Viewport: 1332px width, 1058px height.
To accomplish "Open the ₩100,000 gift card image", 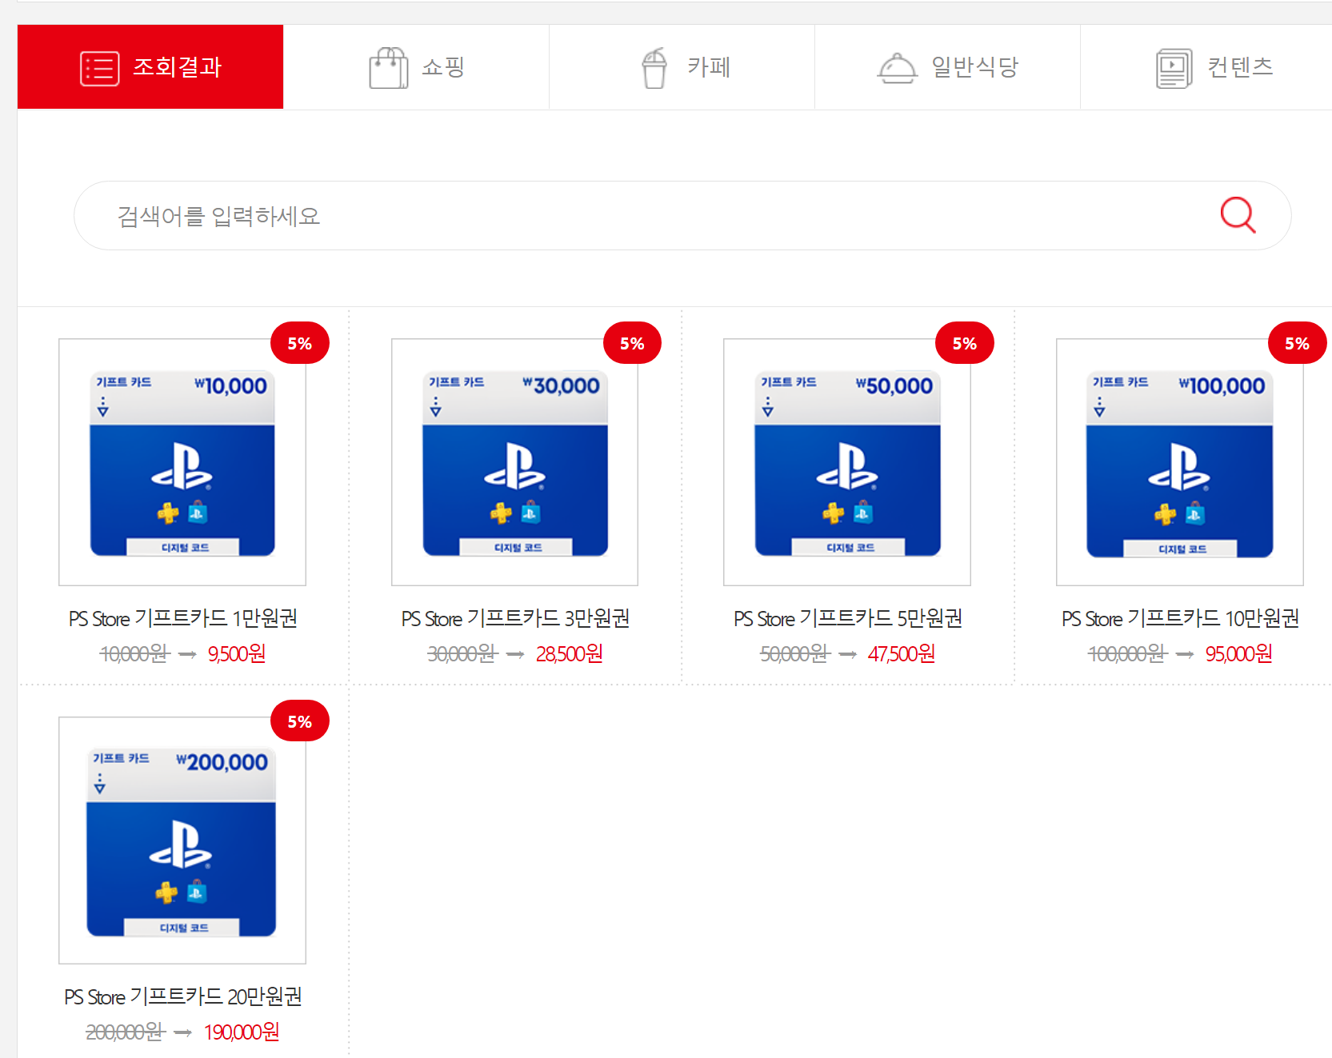I will [x=1180, y=462].
